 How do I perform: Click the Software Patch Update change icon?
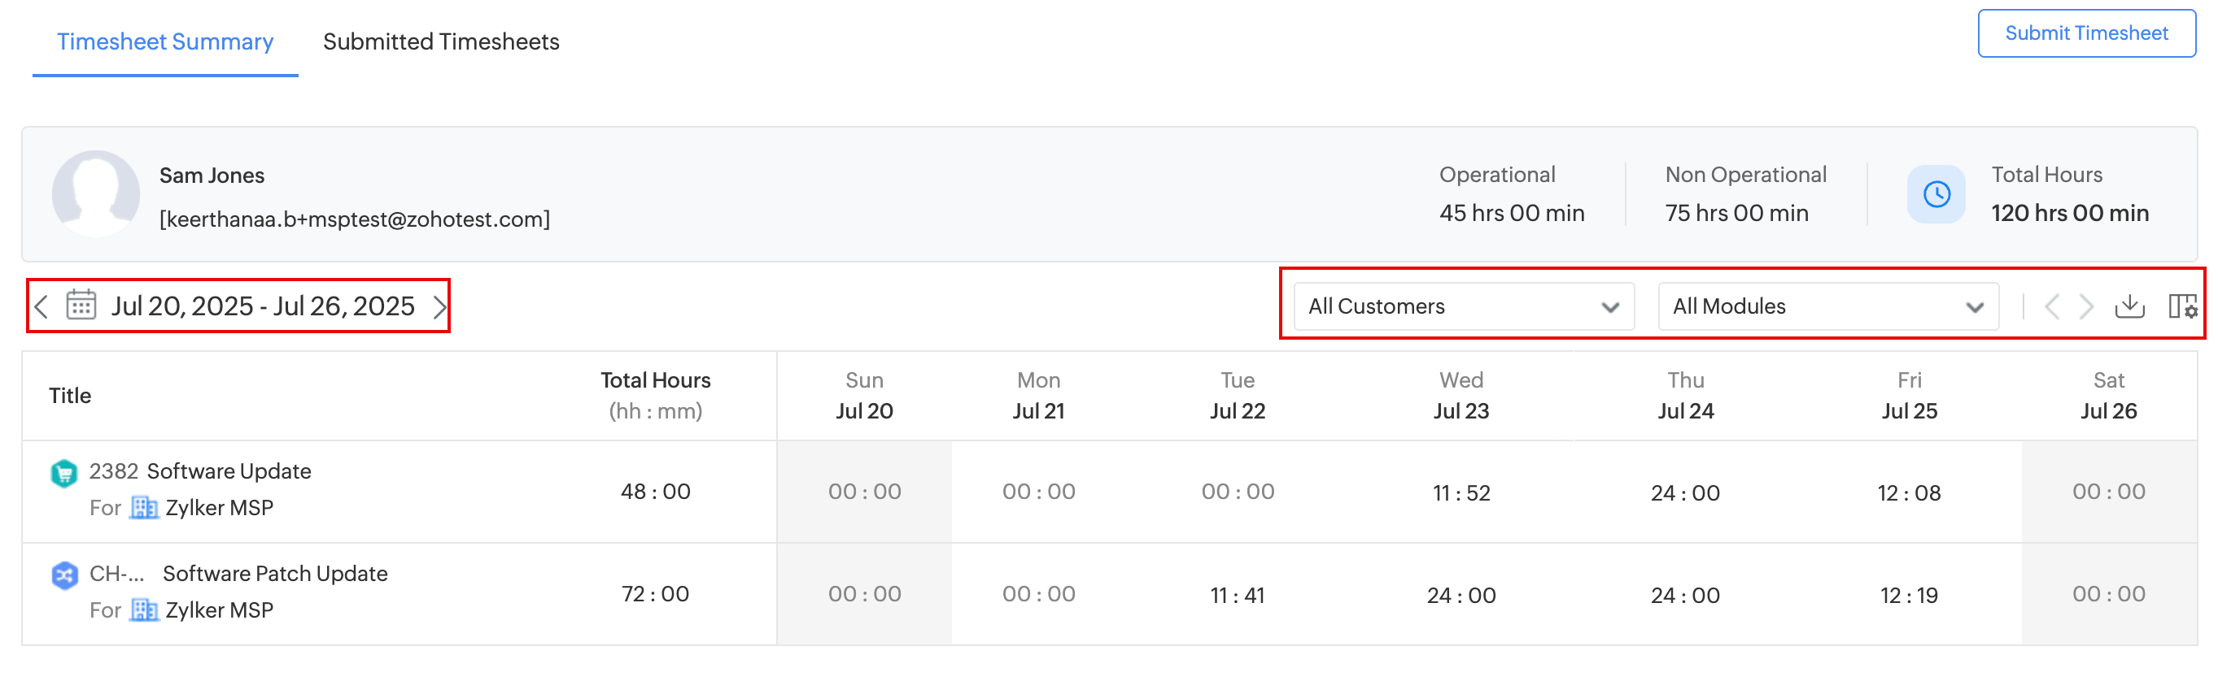click(63, 575)
